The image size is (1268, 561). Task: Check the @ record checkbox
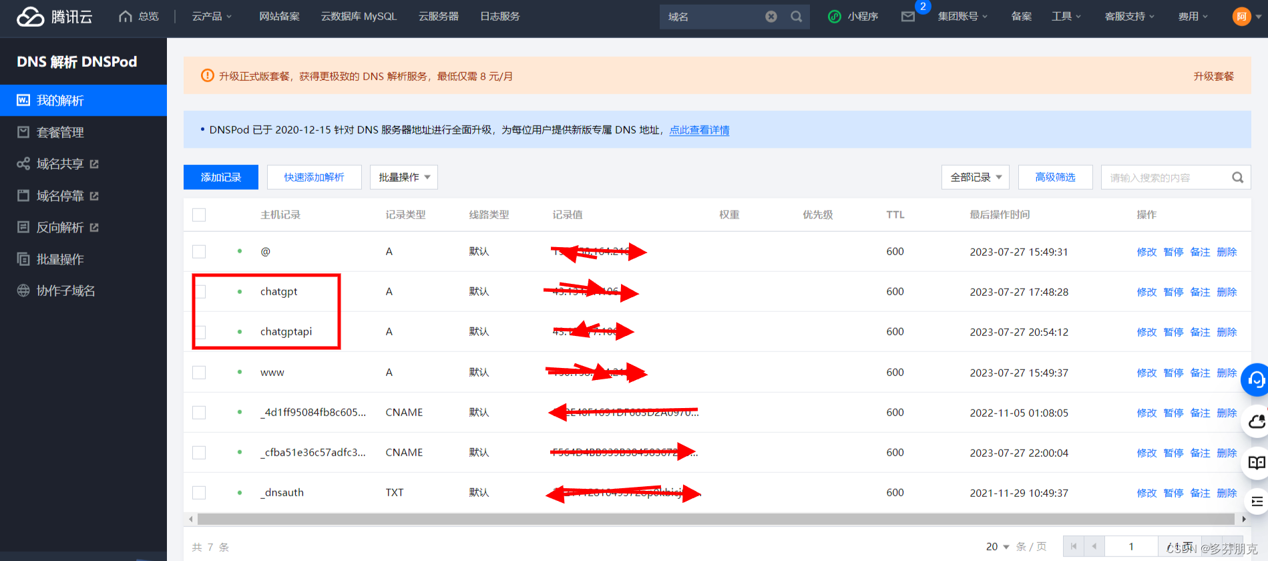(199, 252)
